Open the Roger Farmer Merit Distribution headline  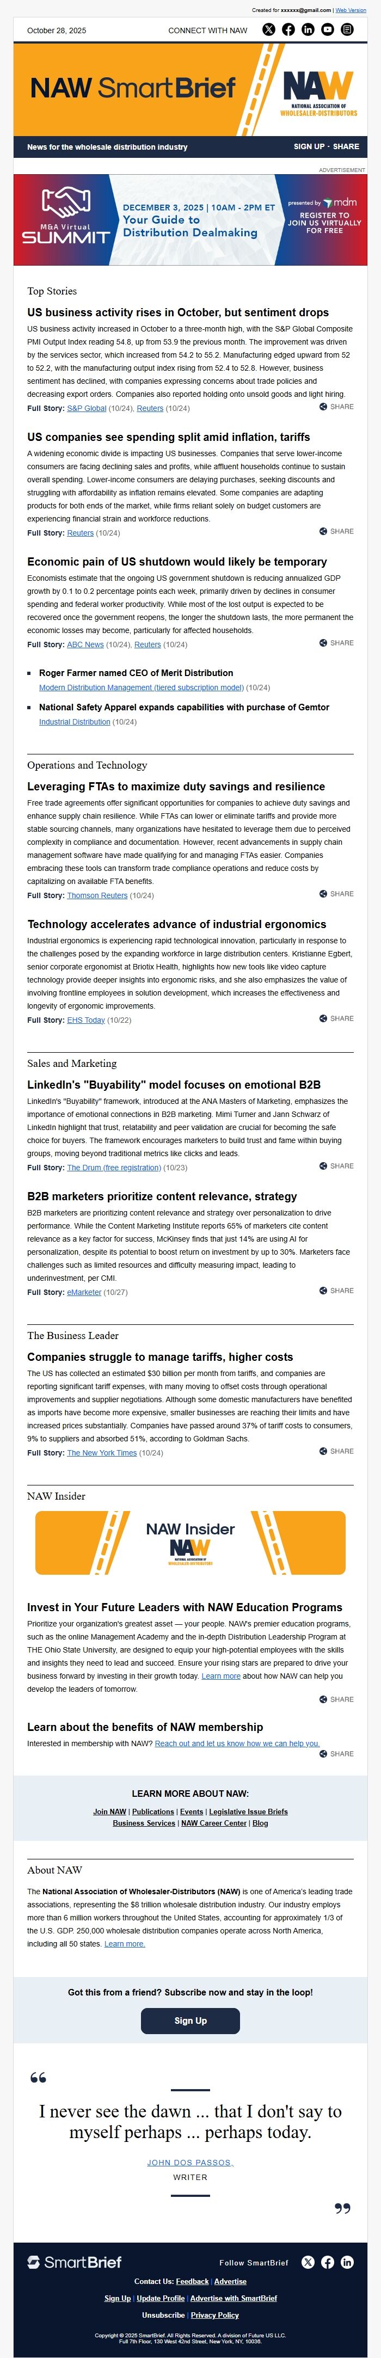pyautogui.click(x=136, y=673)
